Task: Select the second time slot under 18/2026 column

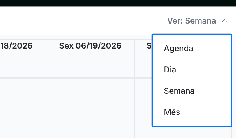Action: (x=23, y=97)
